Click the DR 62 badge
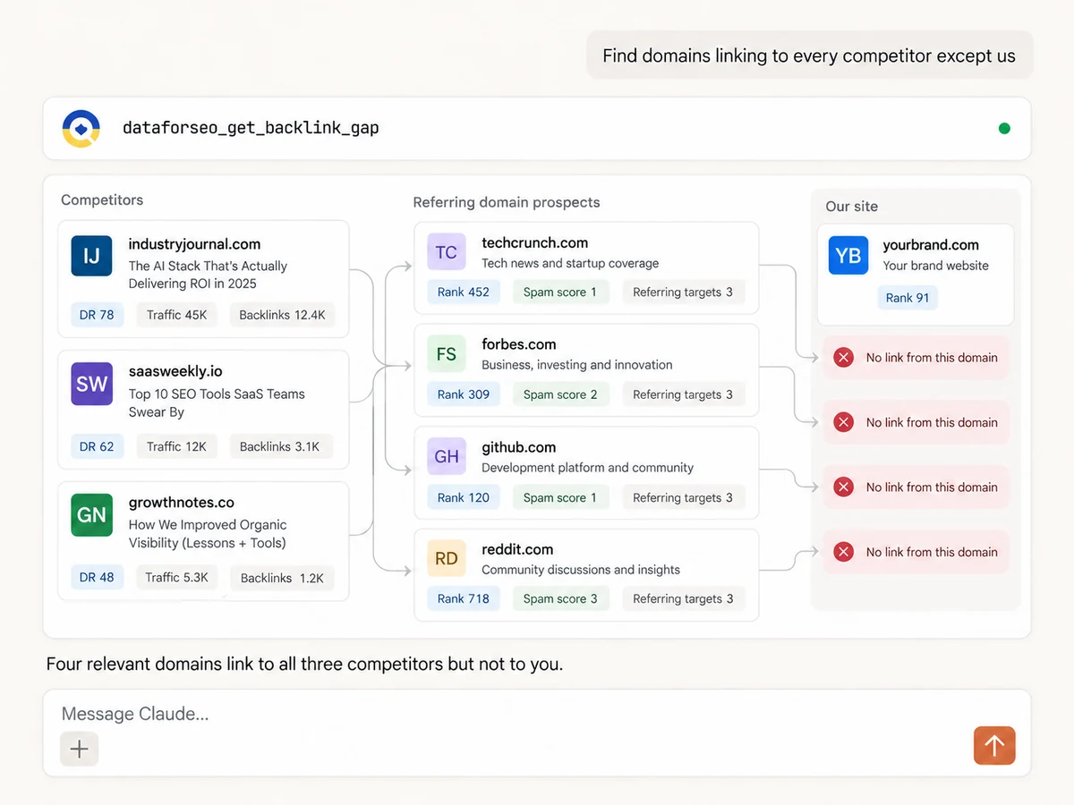Image resolution: width=1074 pixels, height=805 pixels. (97, 446)
